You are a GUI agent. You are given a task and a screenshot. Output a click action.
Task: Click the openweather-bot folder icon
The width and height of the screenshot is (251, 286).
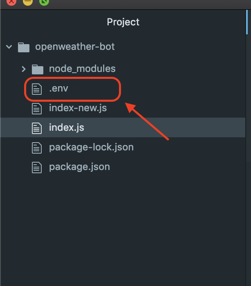click(24, 47)
